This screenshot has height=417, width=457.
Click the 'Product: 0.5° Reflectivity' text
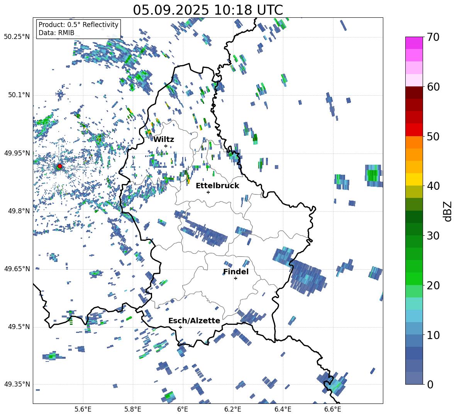pyautogui.click(x=78, y=24)
